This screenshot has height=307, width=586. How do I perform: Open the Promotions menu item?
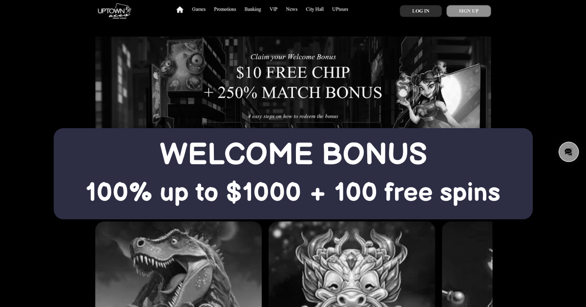pyautogui.click(x=225, y=9)
